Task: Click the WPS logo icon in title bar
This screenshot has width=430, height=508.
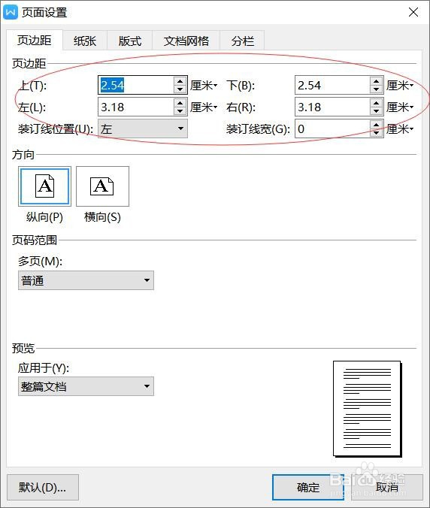Action: tap(11, 12)
